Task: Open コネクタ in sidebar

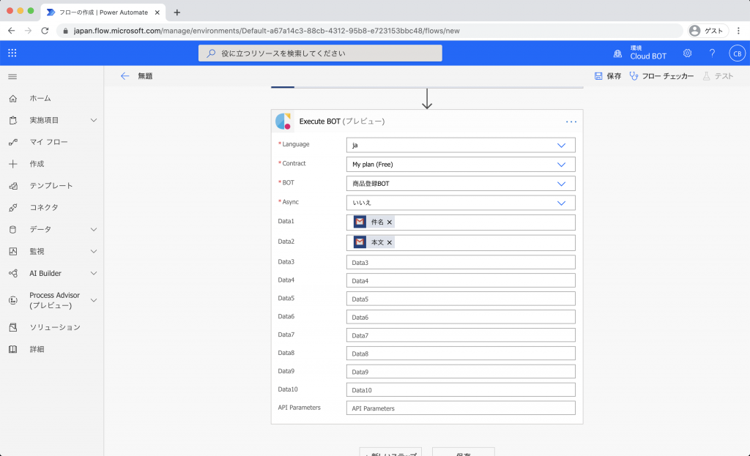Action: click(44, 207)
